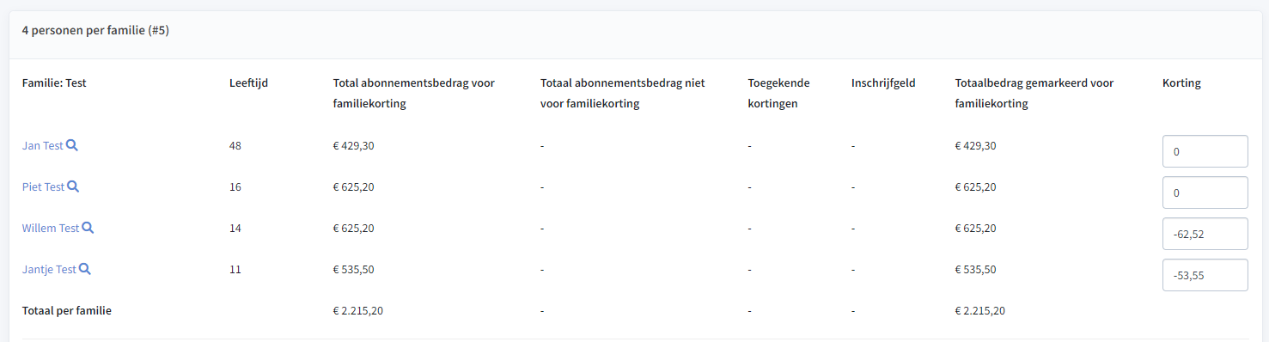Image resolution: width=1269 pixels, height=342 pixels.
Task: Click Jan Test's € 429,30 subscription amount
Action: point(353,145)
